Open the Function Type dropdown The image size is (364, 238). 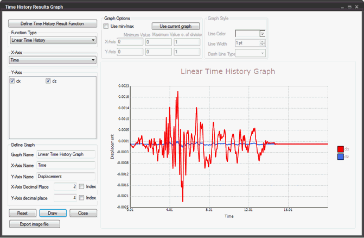coord(53,40)
